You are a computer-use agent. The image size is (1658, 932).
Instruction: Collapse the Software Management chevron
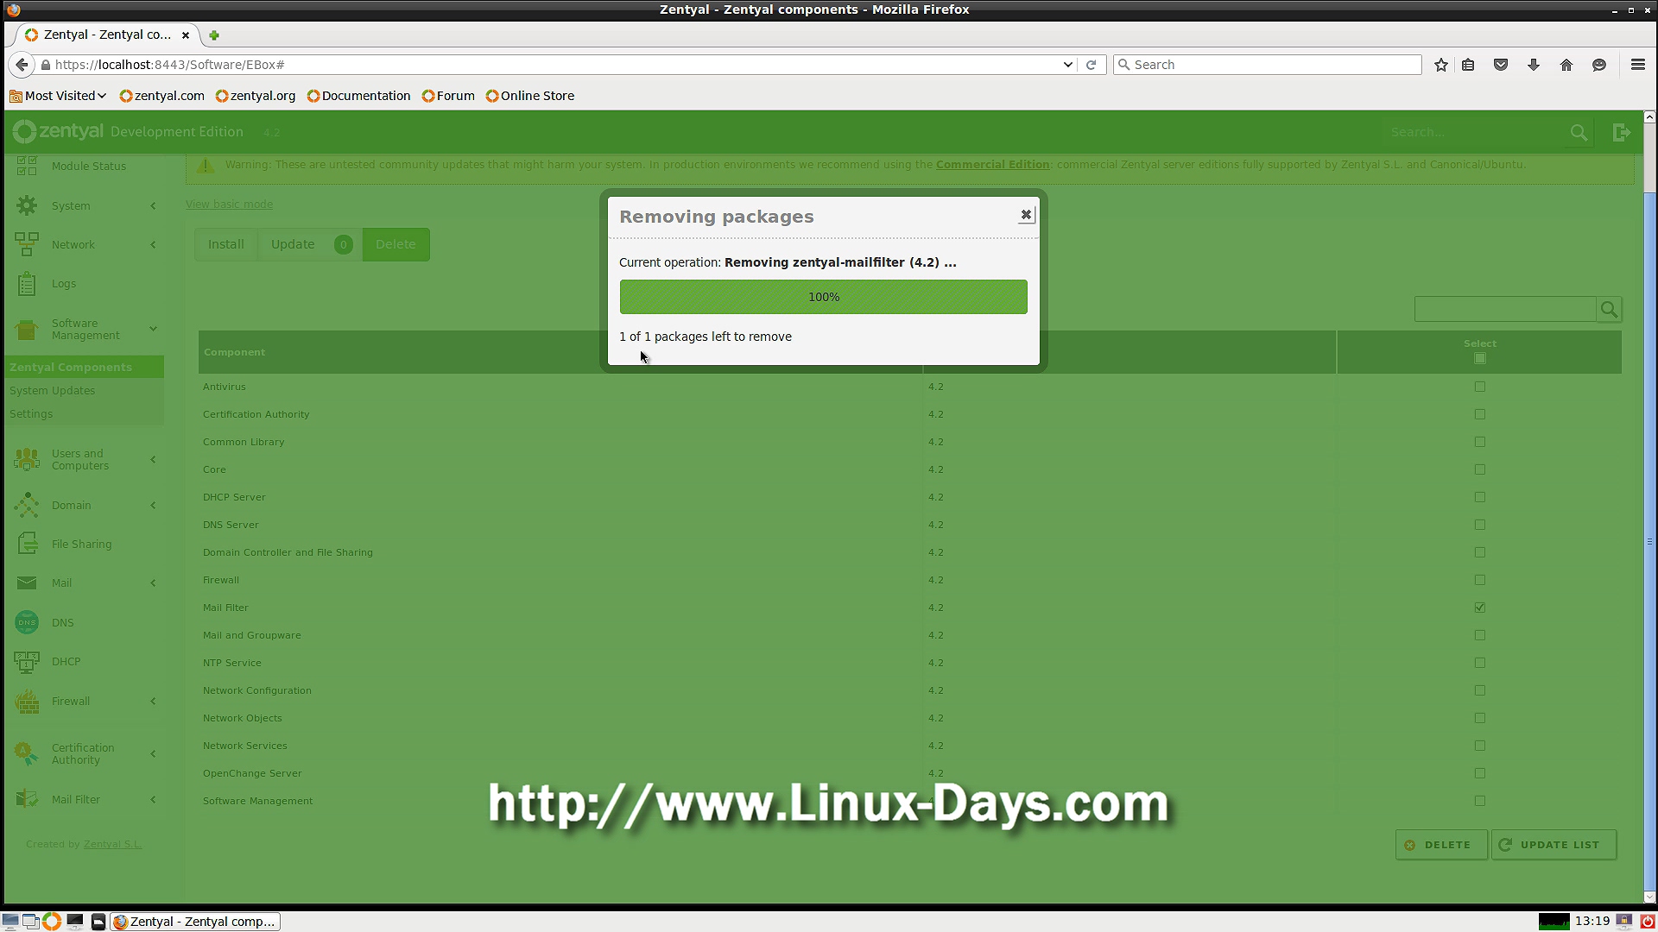point(153,329)
